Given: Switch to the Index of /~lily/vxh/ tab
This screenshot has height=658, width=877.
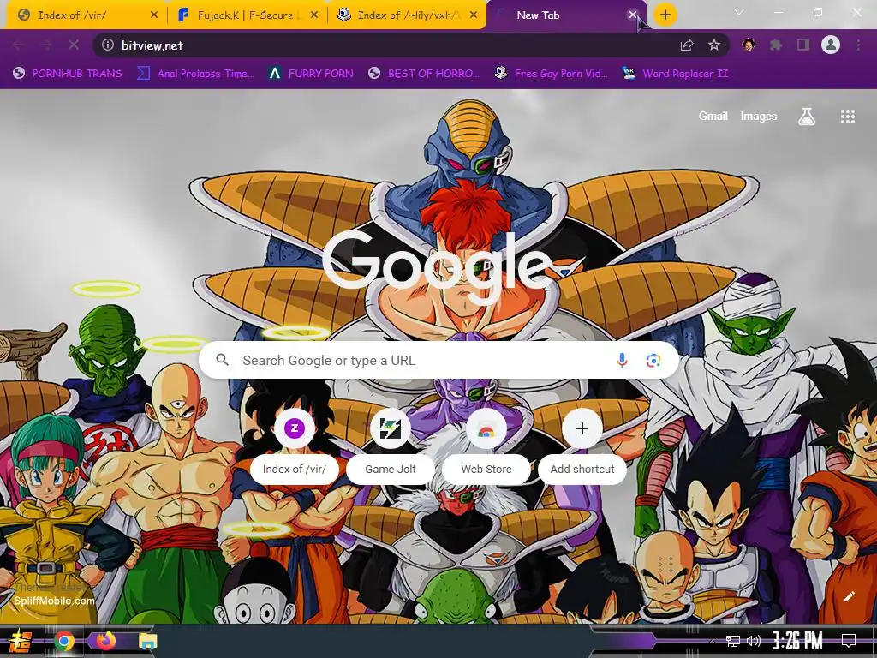Looking at the screenshot, I should 407,15.
